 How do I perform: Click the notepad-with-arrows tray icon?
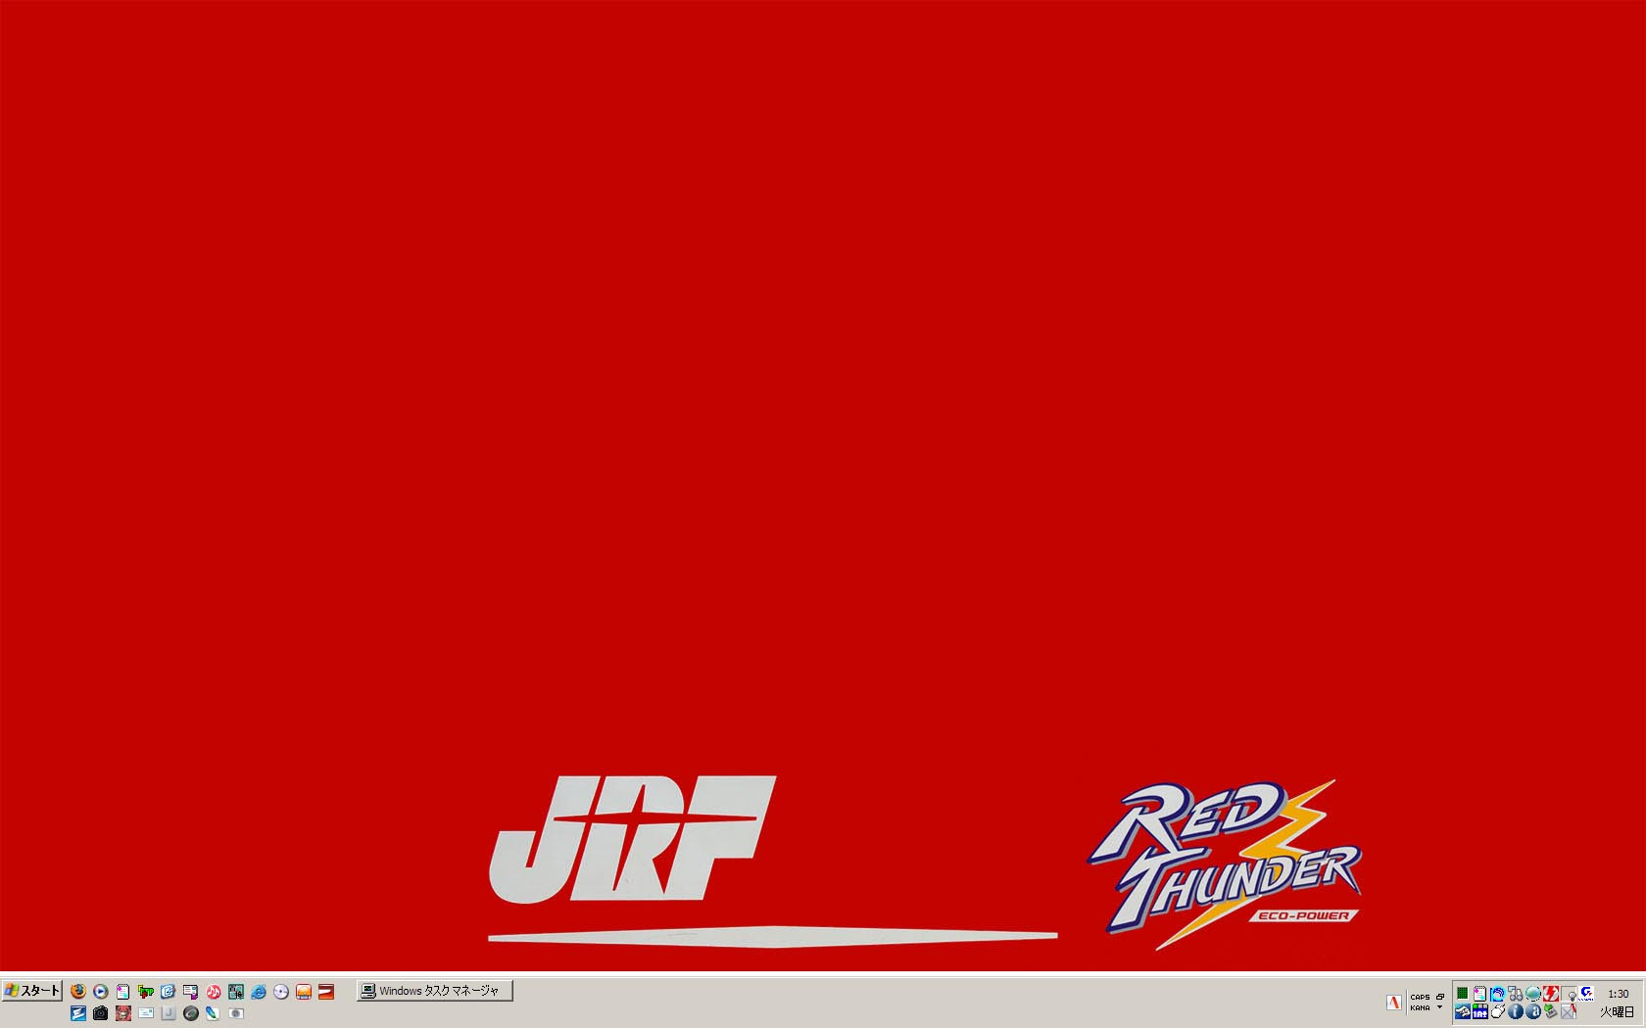click(1479, 994)
